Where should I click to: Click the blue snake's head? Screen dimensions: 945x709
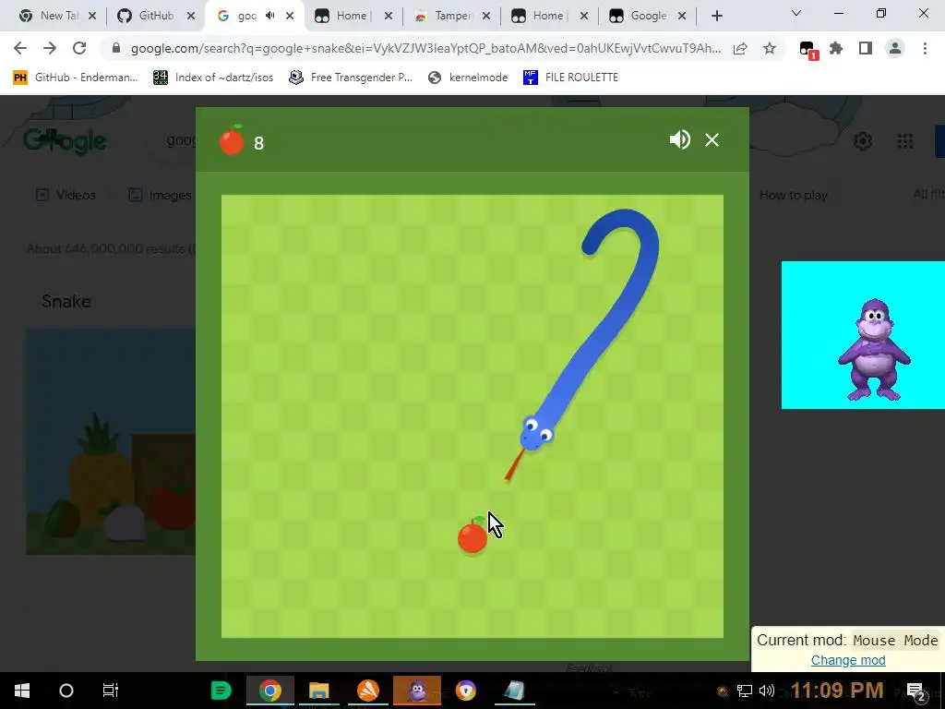point(535,433)
